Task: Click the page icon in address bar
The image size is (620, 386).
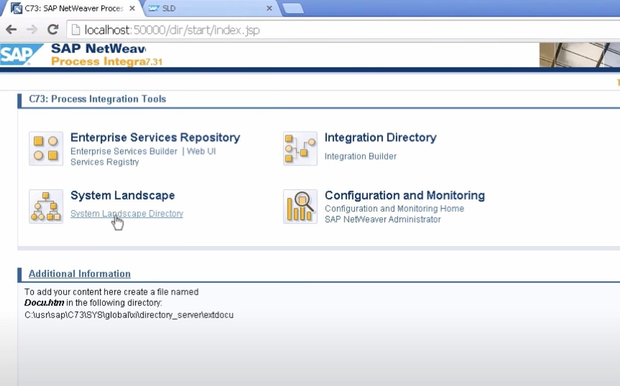Action: (76, 30)
